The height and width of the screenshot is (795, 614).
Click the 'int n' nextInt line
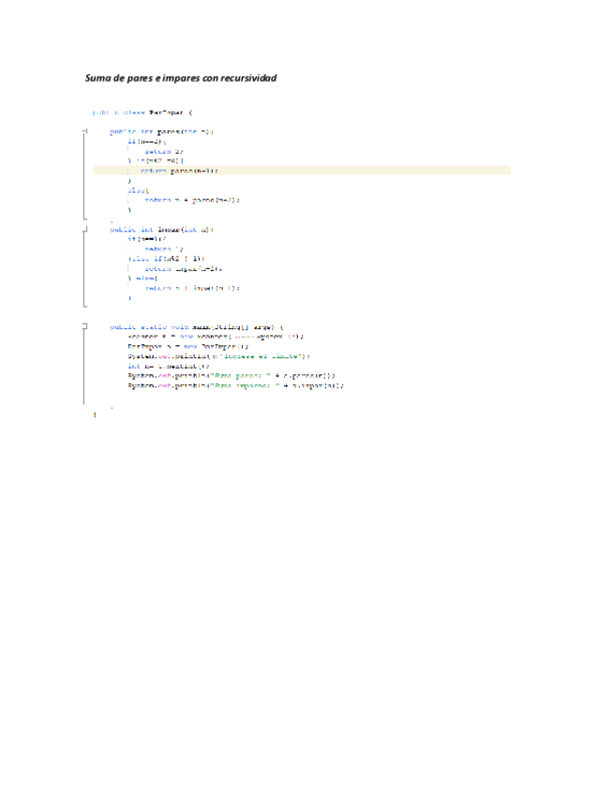point(169,366)
